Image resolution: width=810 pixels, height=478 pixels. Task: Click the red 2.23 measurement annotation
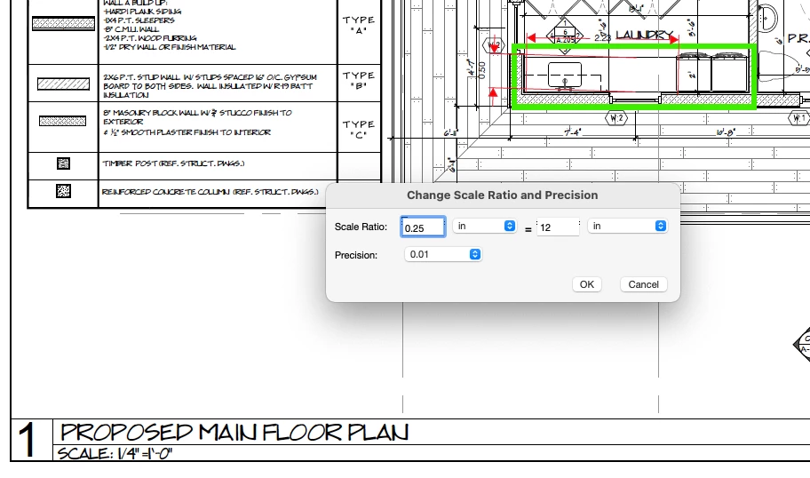click(602, 37)
